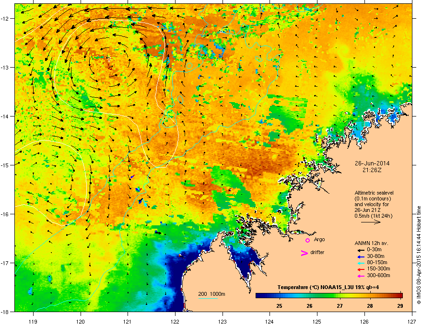Click the temperature color bar at 29
The height and width of the screenshot is (326, 422).
coord(400,296)
